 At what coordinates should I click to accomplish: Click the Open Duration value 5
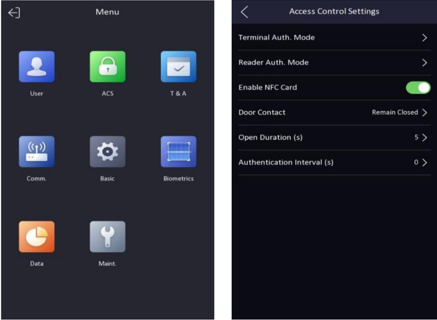[416, 137]
